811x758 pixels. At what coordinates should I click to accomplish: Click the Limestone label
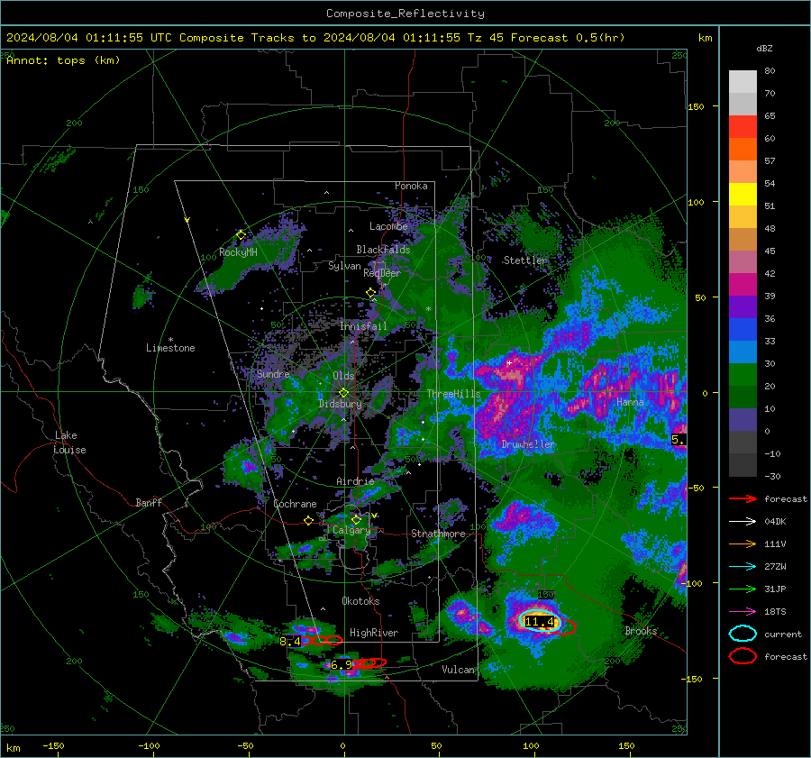(170, 348)
